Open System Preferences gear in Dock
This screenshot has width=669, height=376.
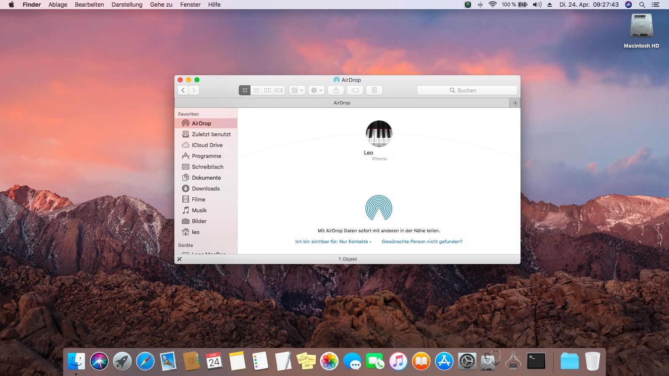pos(467,361)
